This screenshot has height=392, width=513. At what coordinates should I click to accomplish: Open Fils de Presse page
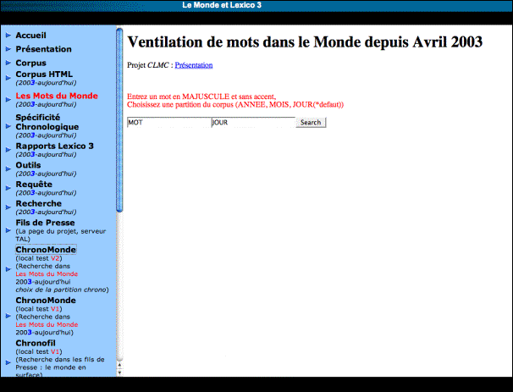[45, 223]
